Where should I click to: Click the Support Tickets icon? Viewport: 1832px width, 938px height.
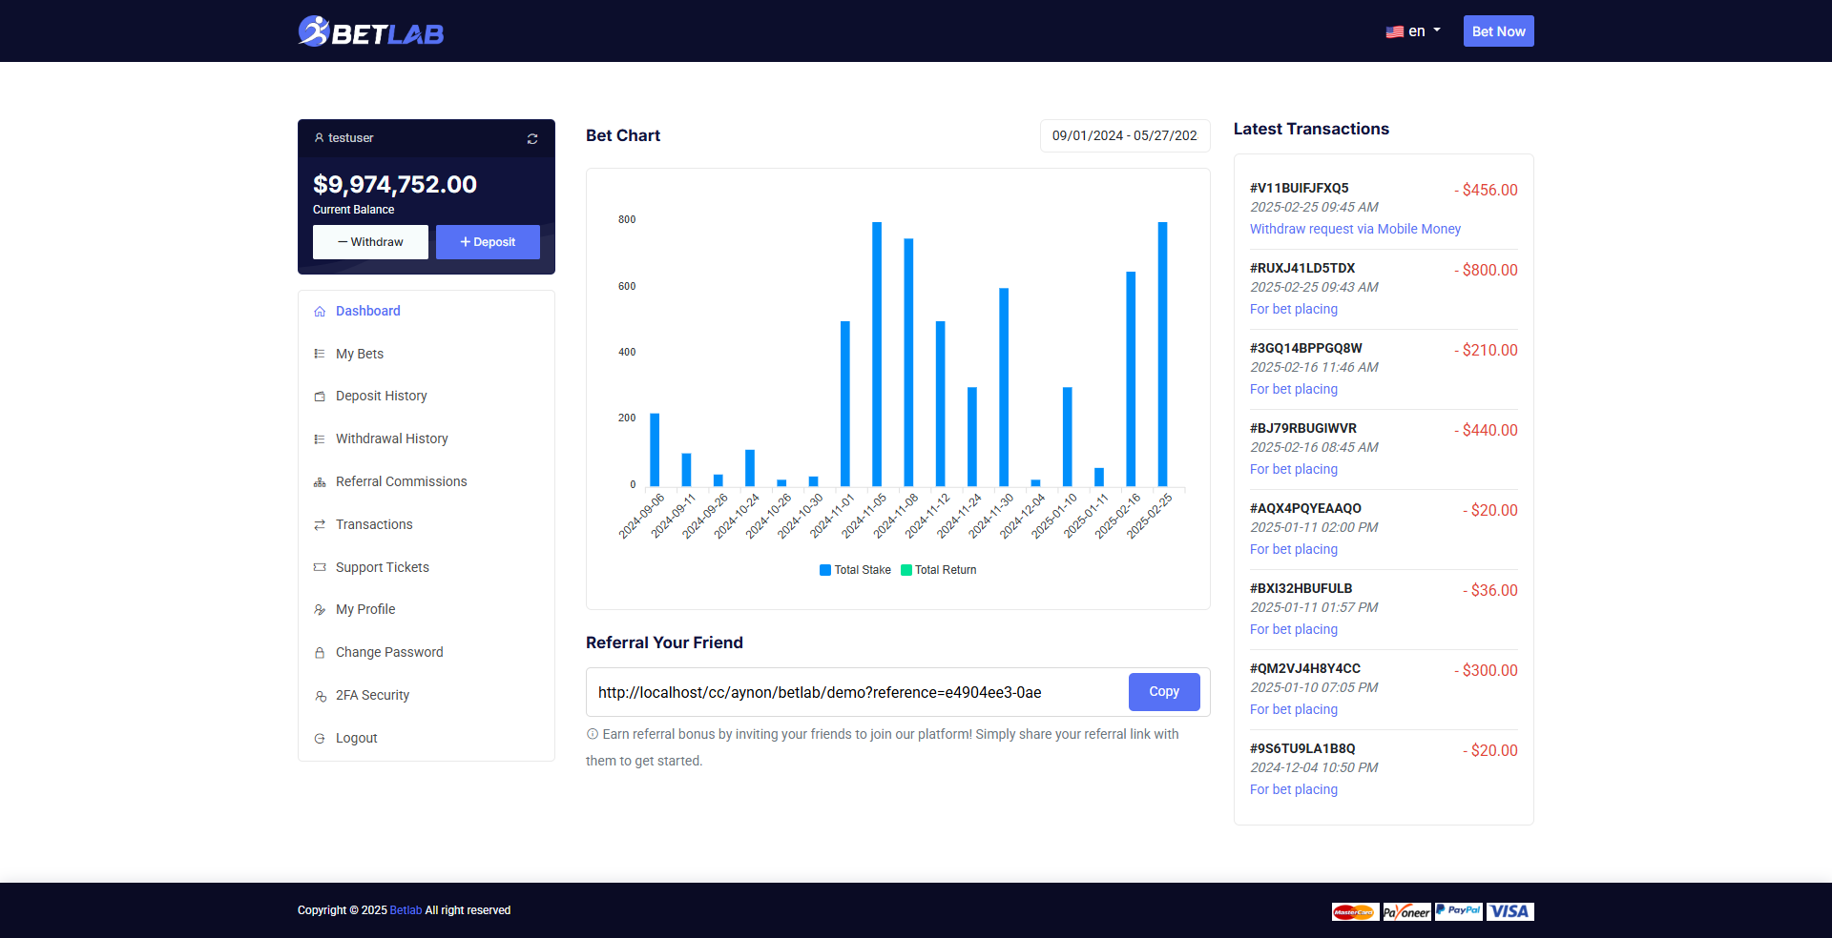pyautogui.click(x=320, y=568)
